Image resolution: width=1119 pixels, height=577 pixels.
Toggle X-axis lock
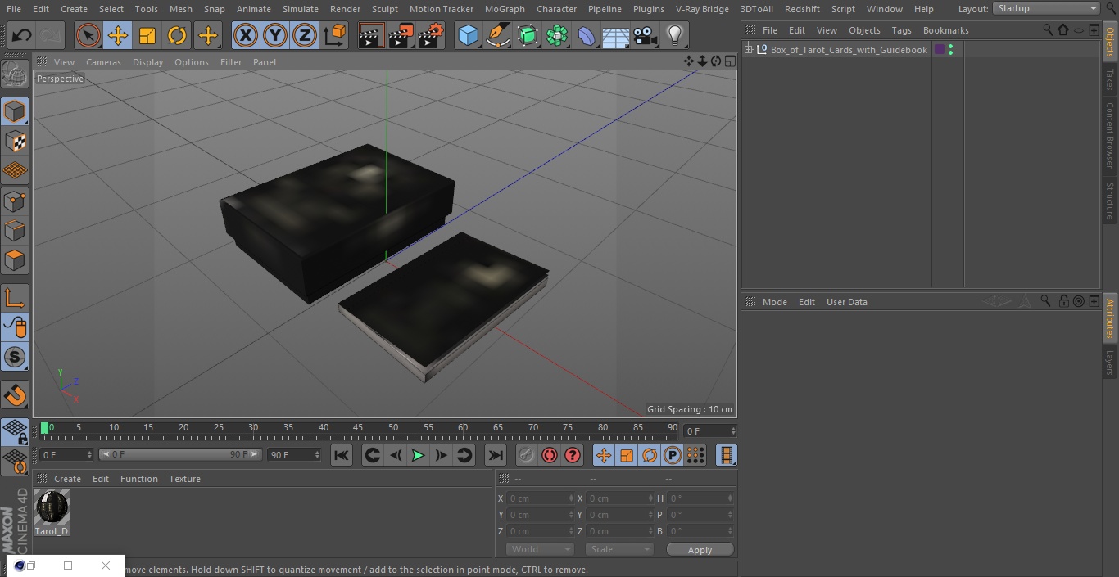pos(245,35)
